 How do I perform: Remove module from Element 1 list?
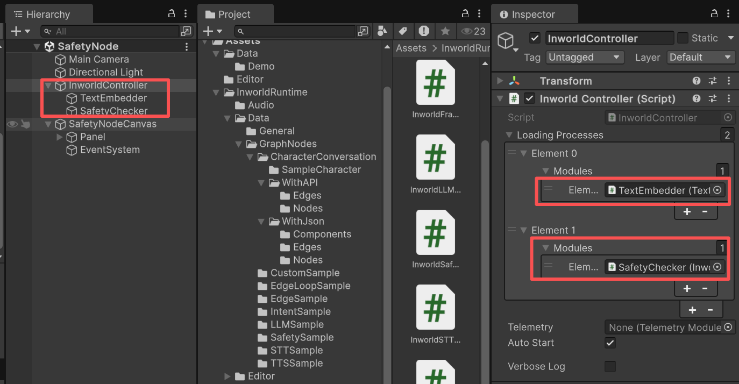705,289
